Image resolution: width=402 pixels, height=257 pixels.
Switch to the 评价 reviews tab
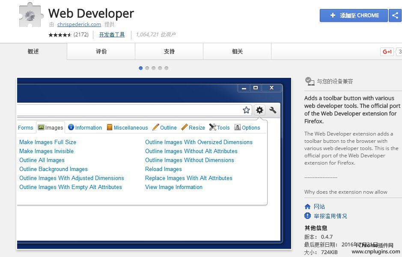click(101, 51)
